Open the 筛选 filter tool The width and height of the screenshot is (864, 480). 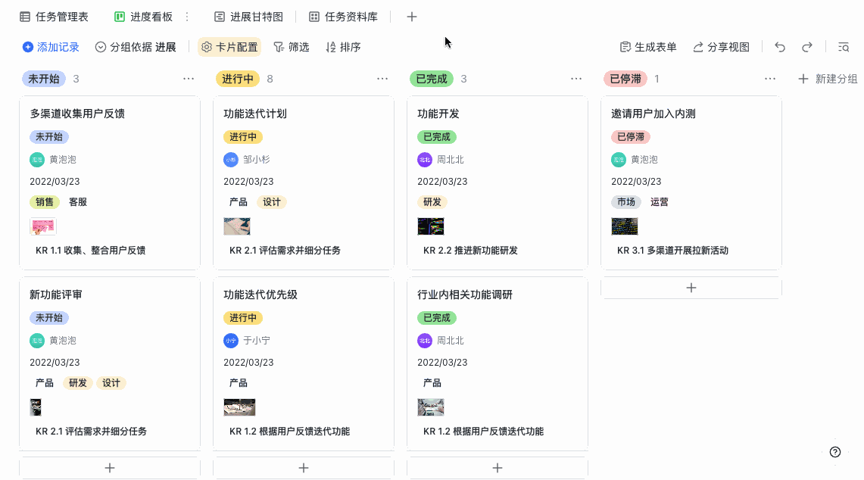coord(292,47)
